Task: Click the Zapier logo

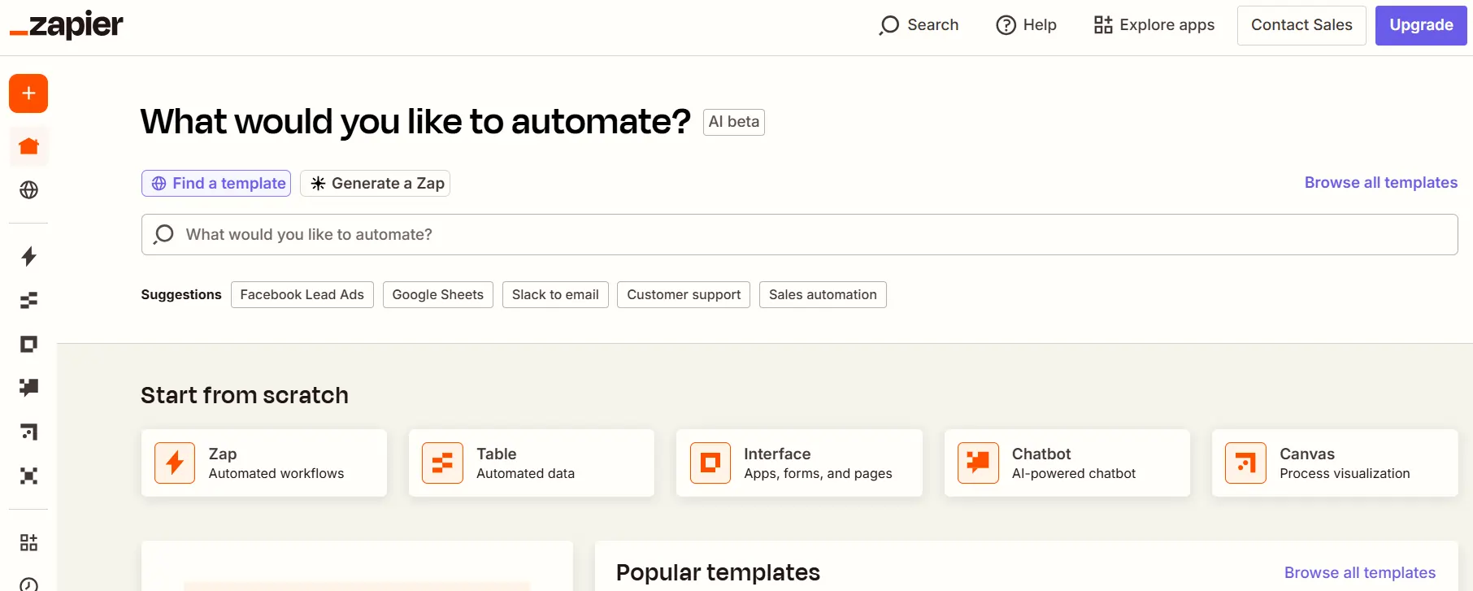Action: 67,25
